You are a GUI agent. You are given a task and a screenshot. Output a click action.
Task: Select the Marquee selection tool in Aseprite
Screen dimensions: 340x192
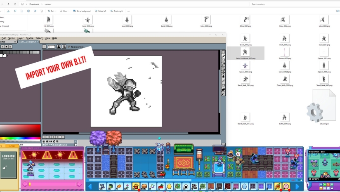[x=224, y=52]
